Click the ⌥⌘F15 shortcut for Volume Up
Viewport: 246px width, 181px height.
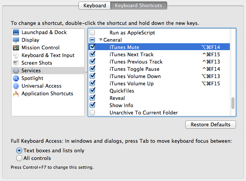click(211, 83)
